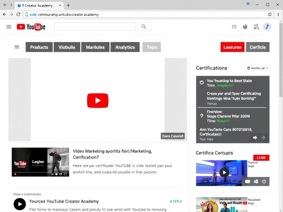Click the browser back arrow button

[4, 14]
